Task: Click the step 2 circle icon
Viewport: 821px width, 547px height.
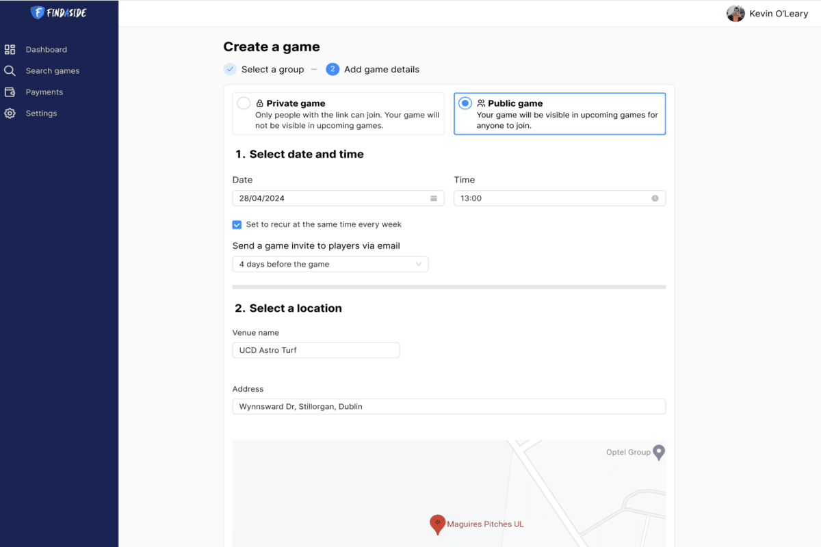Action: pyautogui.click(x=333, y=69)
